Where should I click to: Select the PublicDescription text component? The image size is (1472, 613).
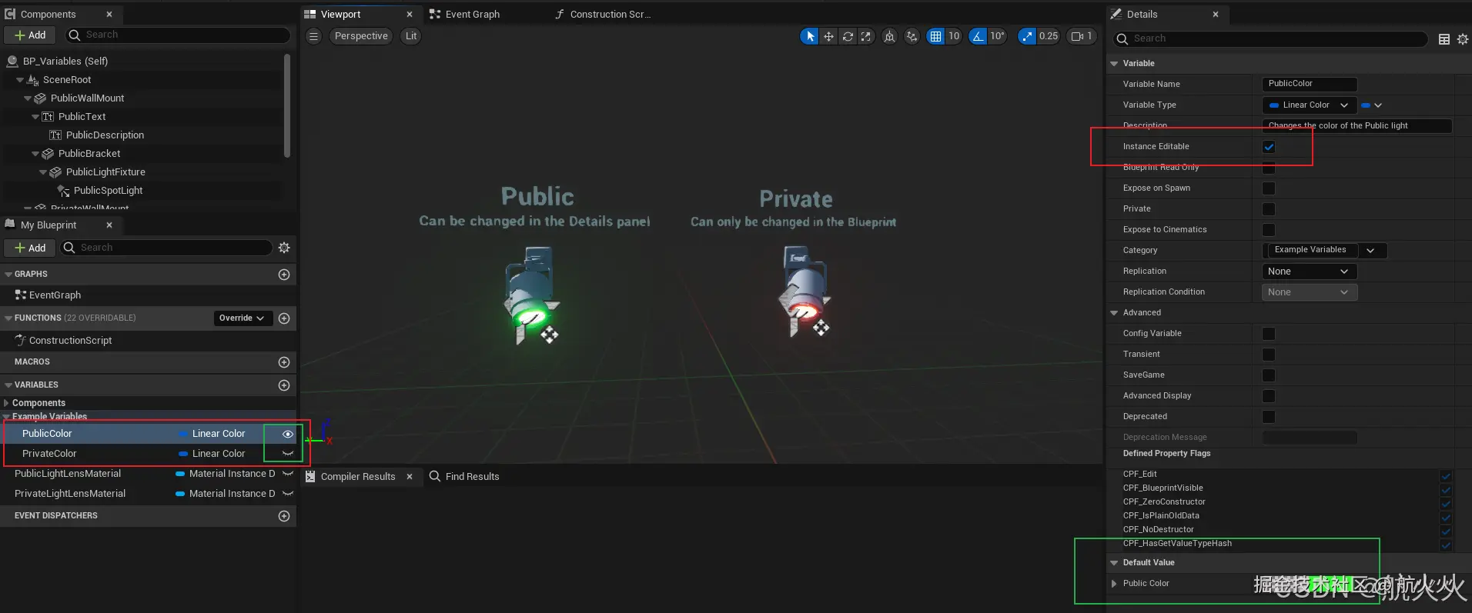pos(105,135)
